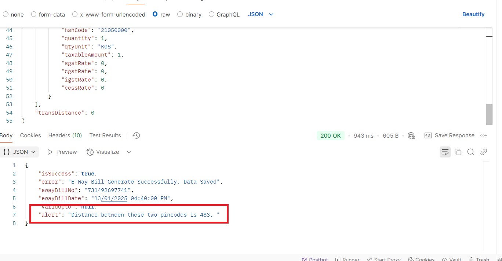
Task: Toggle word wrap in response body
Action: 445,152
